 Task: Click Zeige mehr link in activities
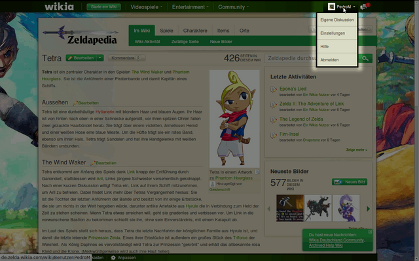tap(356, 150)
